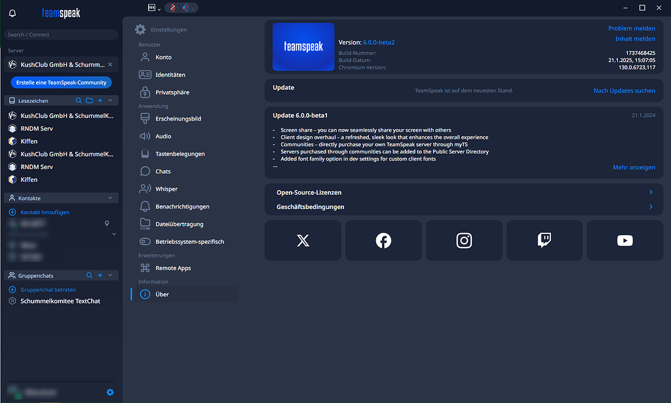Open the Twitch channel icon
The image size is (671, 403).
click(545, 240)
